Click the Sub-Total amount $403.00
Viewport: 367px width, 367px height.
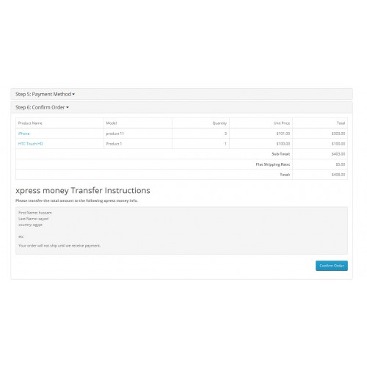coord(338,154)
